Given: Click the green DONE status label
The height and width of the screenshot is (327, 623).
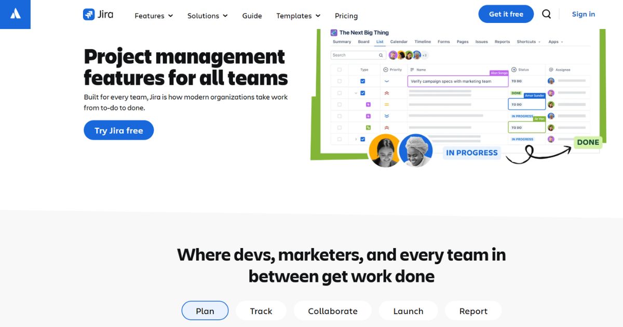Looking at the screenshot, I should [x=588, y=142].
